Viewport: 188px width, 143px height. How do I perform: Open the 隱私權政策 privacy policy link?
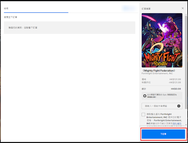177,124
